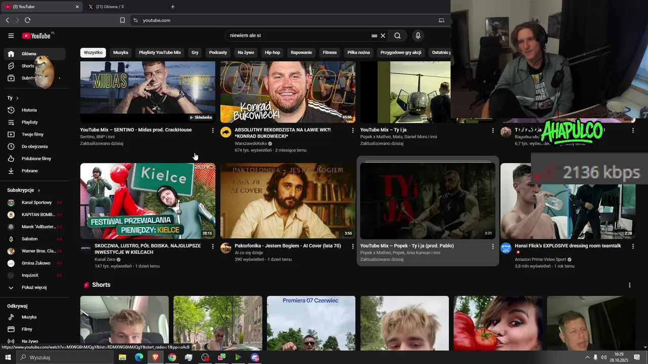Open Pobrane downloads in sidebar
Viewport: 648px width, 364px height.
tap(35, 171)
